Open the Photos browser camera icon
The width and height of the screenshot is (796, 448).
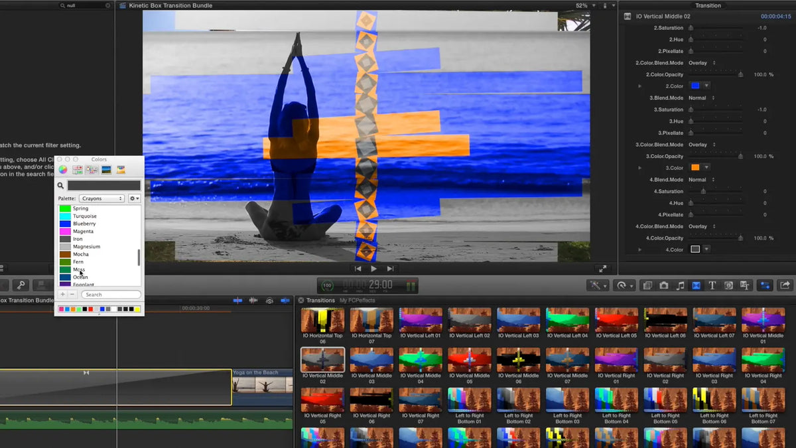click(664, 285)
